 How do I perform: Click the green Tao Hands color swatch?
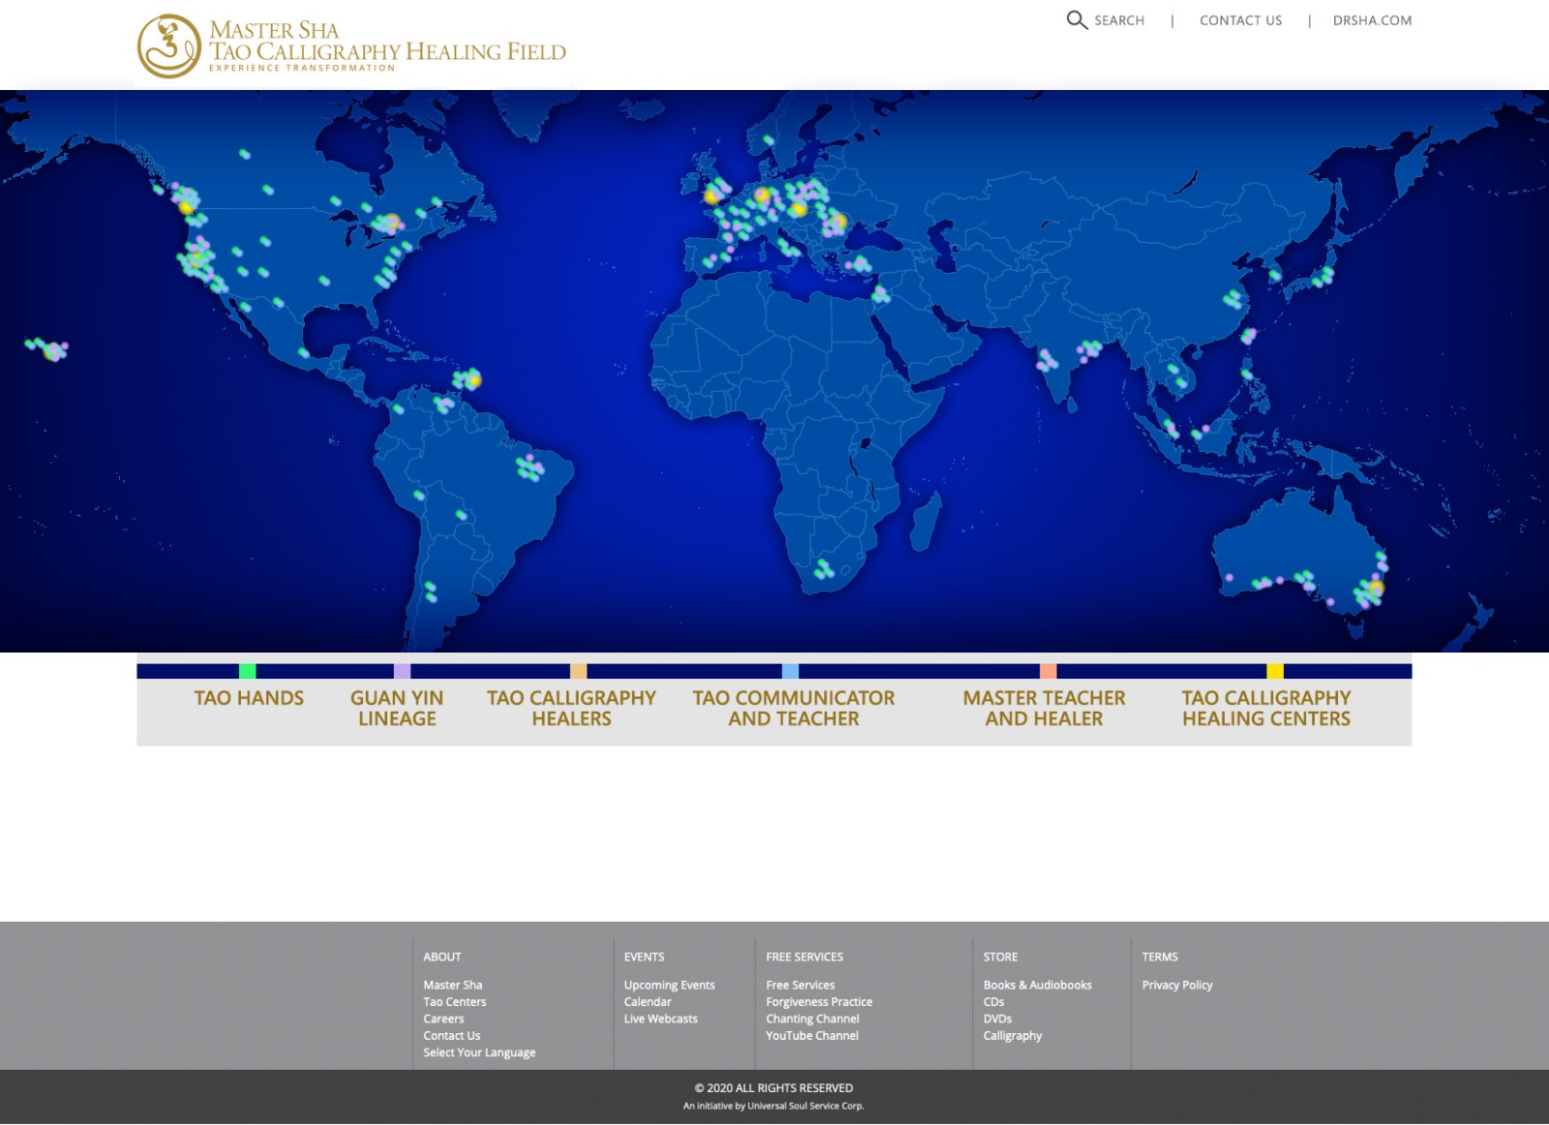(248, 671)
